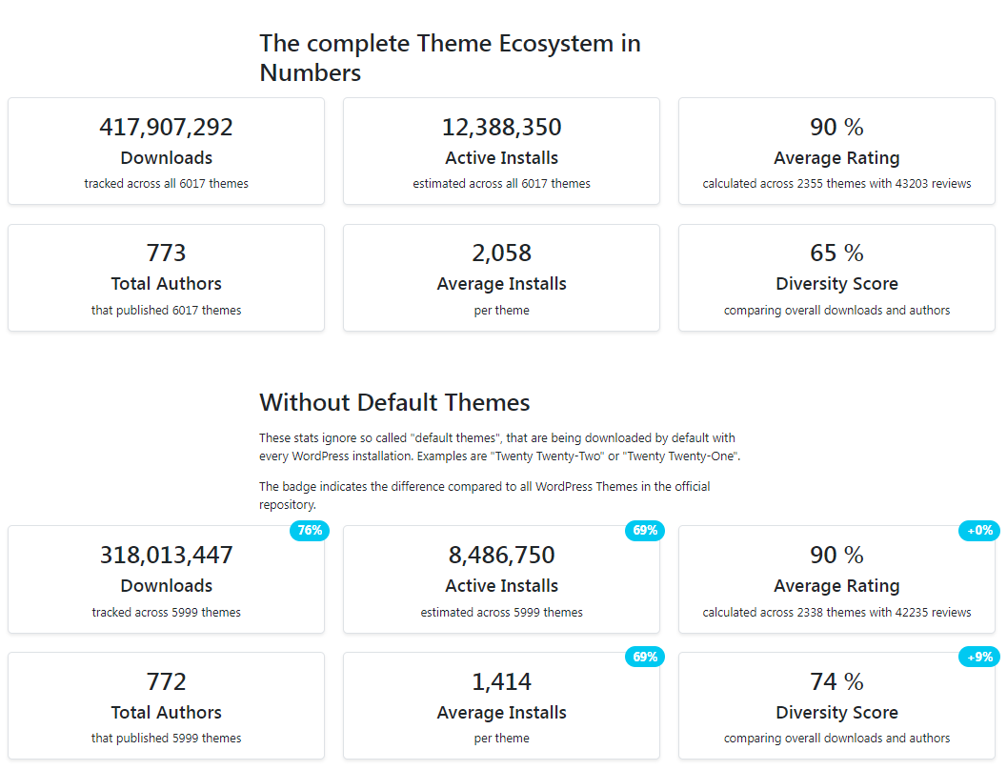Click the 417,907,292 Downloads card
The height and width of the screenshot is (770, 1007).
[166, 151]
